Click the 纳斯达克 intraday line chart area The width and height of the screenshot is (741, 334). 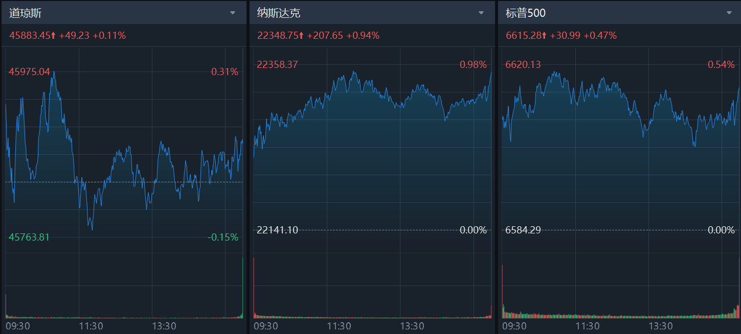click(x=372, y=151)
